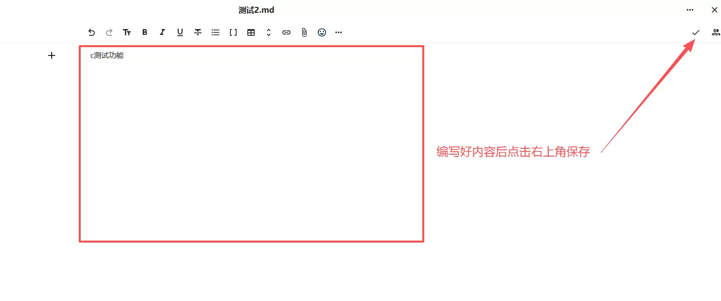The image size is (721, 301).
Task: Open the collaborators people icon
Action: tap(716, 32)
